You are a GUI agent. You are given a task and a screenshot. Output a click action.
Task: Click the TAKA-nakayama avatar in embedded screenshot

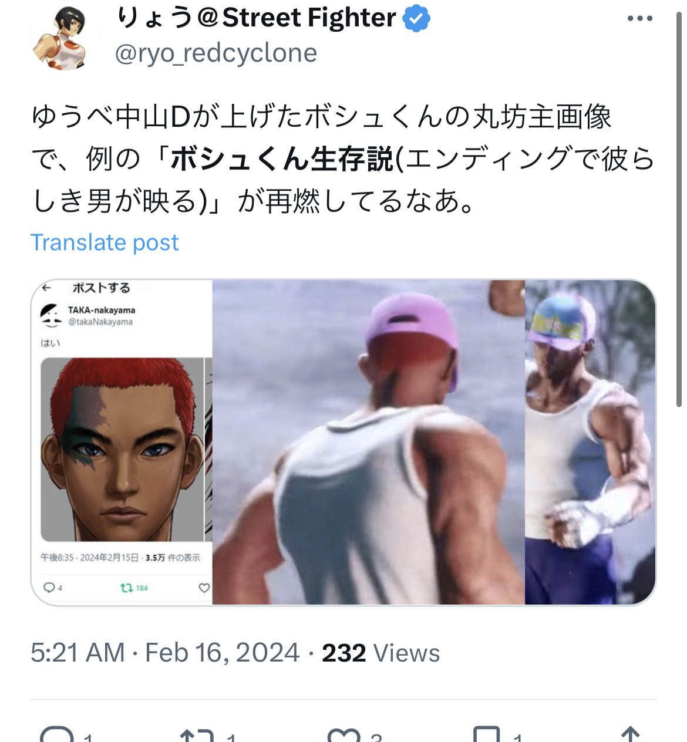[x=51, y=315]
